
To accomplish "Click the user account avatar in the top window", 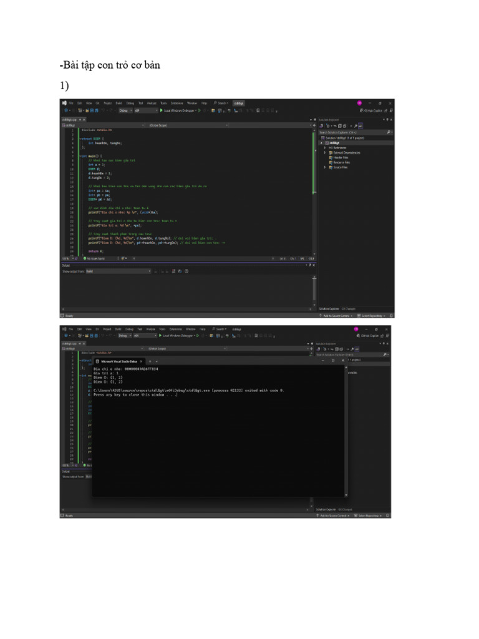I will click(359, 103).
